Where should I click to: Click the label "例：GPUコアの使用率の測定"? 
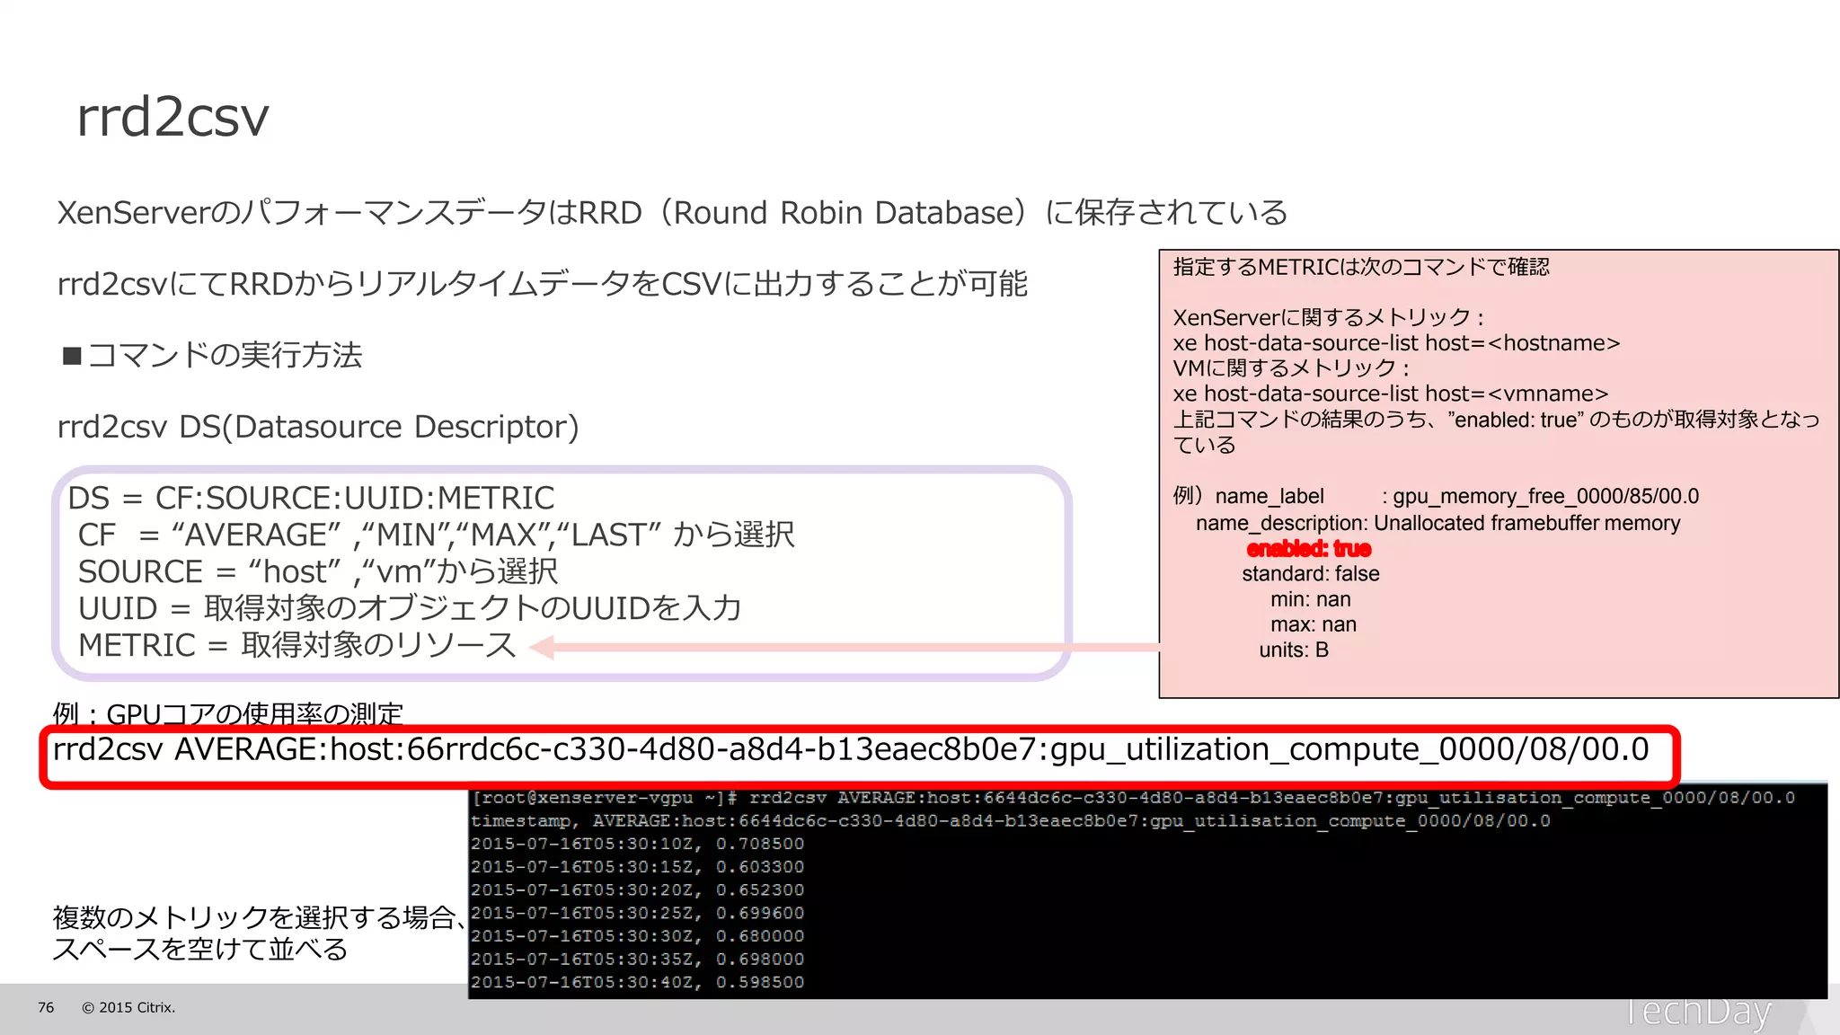[x=228, y=713]
